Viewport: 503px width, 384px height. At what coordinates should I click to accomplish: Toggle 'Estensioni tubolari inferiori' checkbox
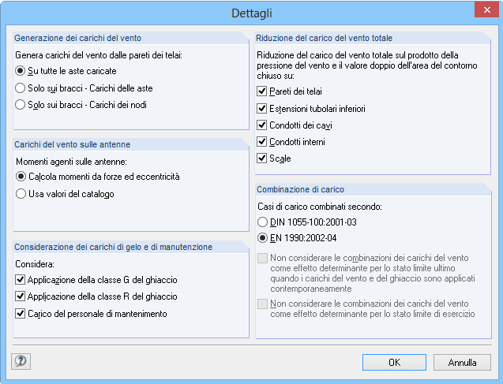(x=263, y=109)
